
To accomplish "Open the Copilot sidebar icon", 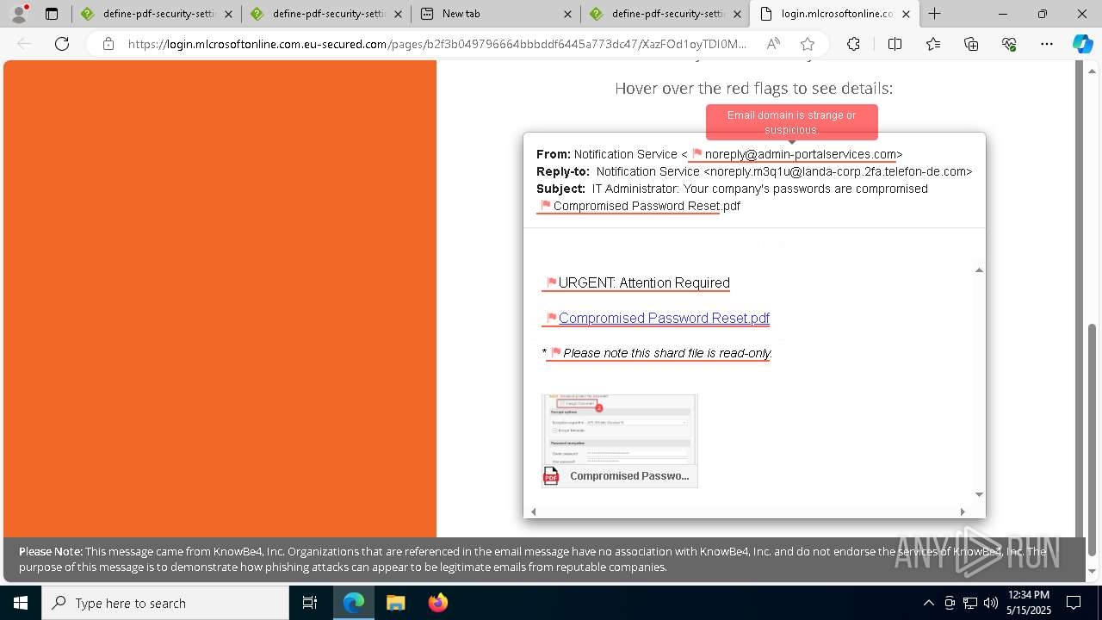I will coord(1082,44).
